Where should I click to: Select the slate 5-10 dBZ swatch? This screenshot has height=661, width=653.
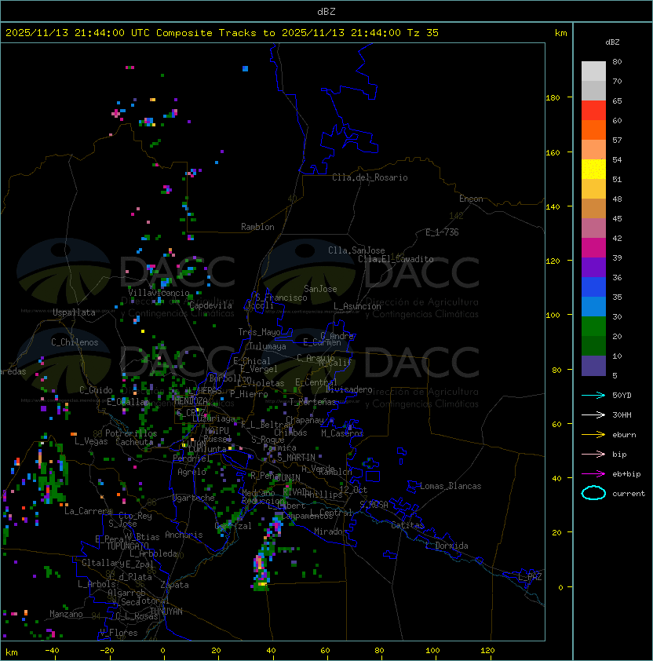593,366
